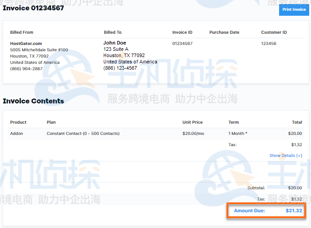The image size is (311, 228).
Task: Click the Print Invoice button
Action: 294,9
